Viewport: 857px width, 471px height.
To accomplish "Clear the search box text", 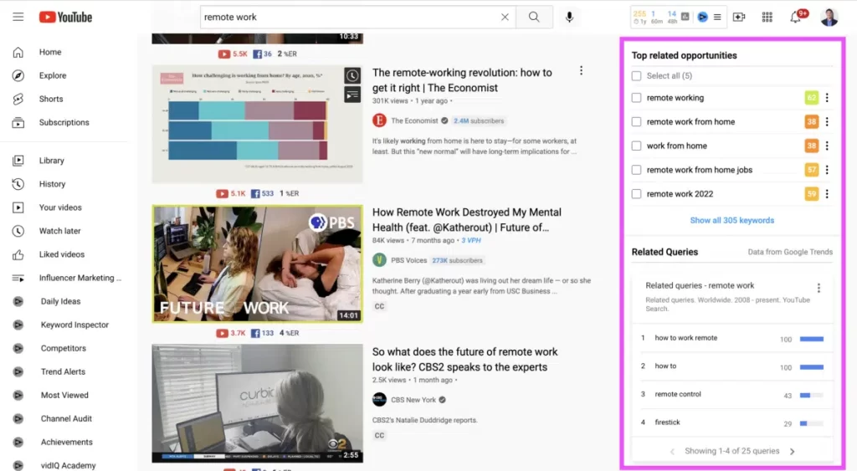I will 505,17.
